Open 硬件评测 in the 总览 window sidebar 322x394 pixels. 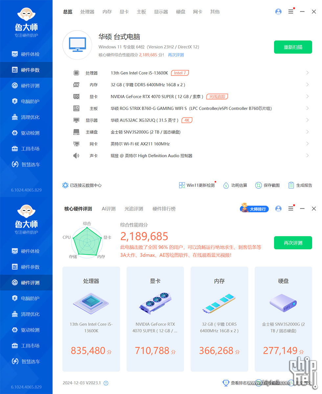pos(26,86)
